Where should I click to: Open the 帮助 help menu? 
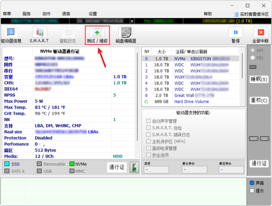(x=208, y=14)
